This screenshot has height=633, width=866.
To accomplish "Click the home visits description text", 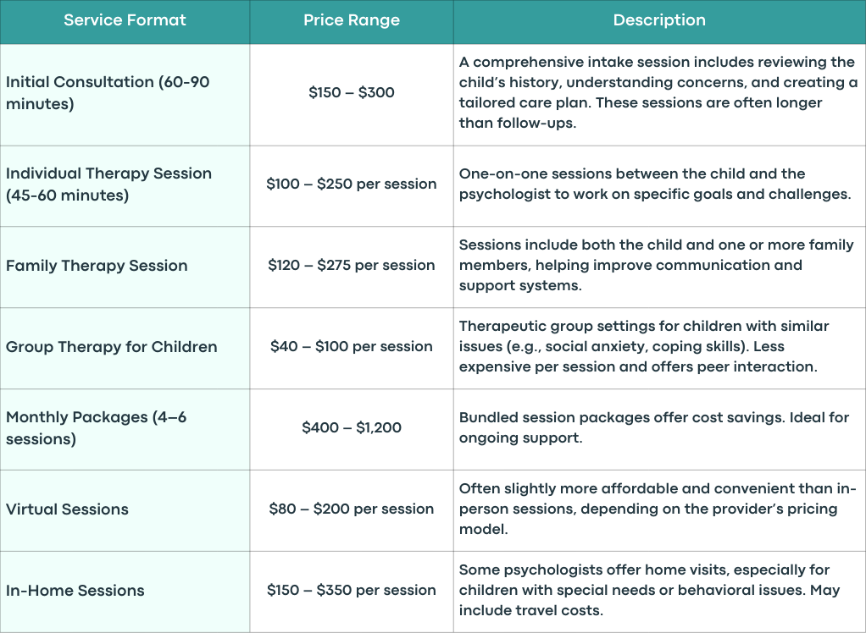I will coord(649,591).
